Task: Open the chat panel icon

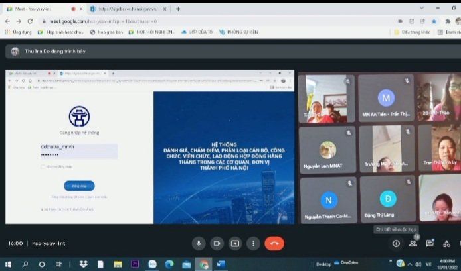Action: [x=430, y=243]
